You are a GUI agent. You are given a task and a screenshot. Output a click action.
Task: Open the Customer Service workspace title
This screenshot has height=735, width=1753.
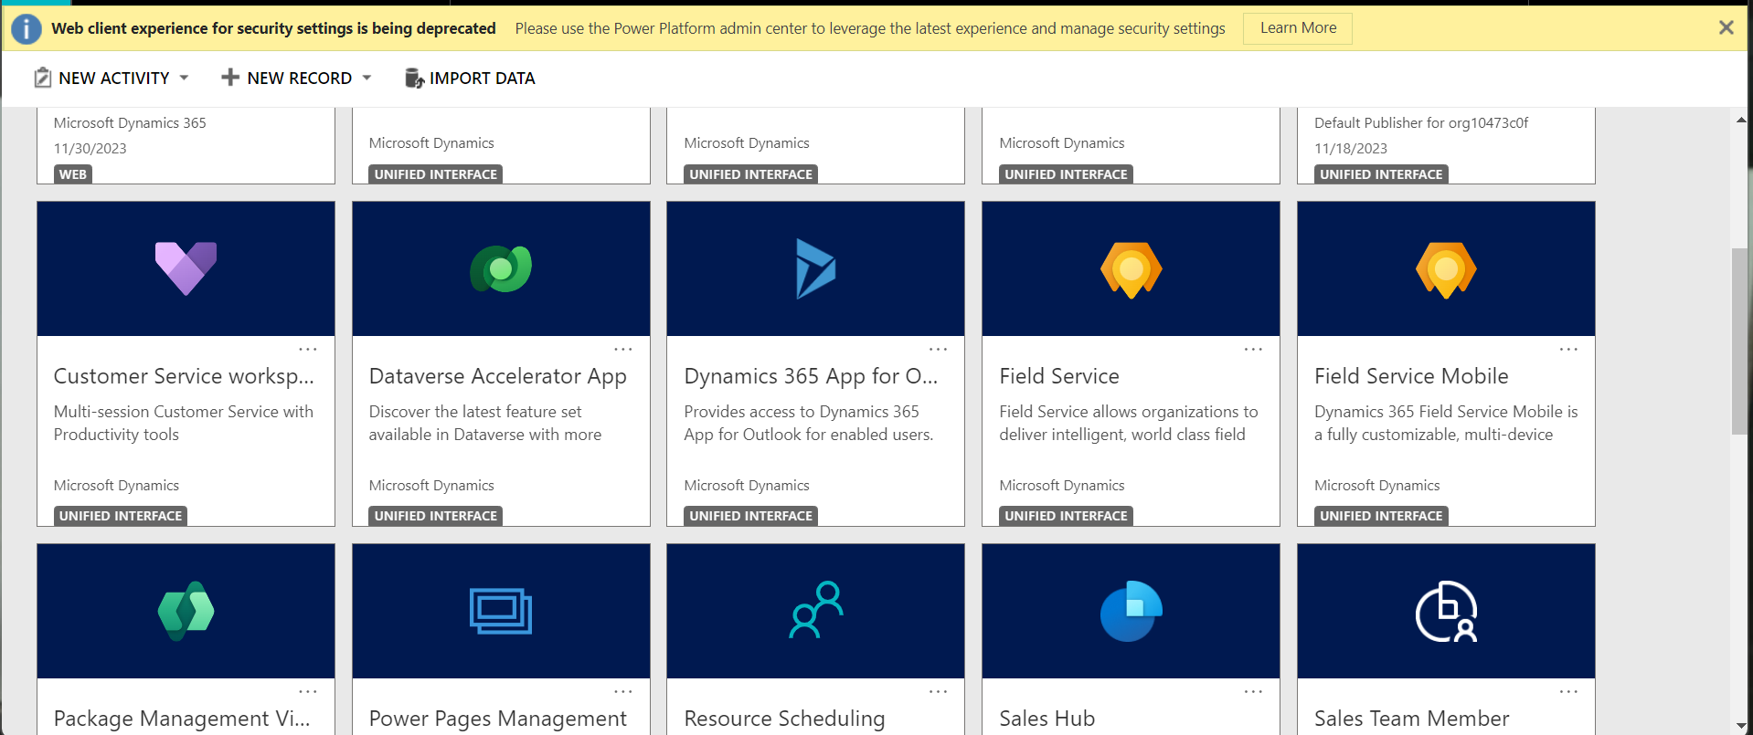point(184,376)
